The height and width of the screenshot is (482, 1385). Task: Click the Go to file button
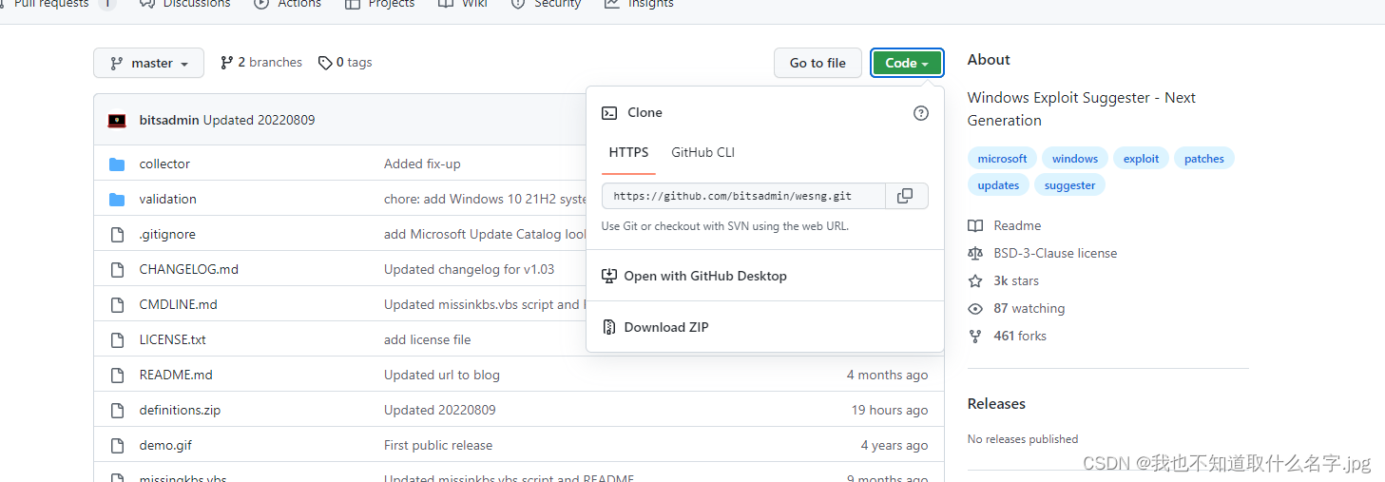pyautogui.click(x=818, y=63)
